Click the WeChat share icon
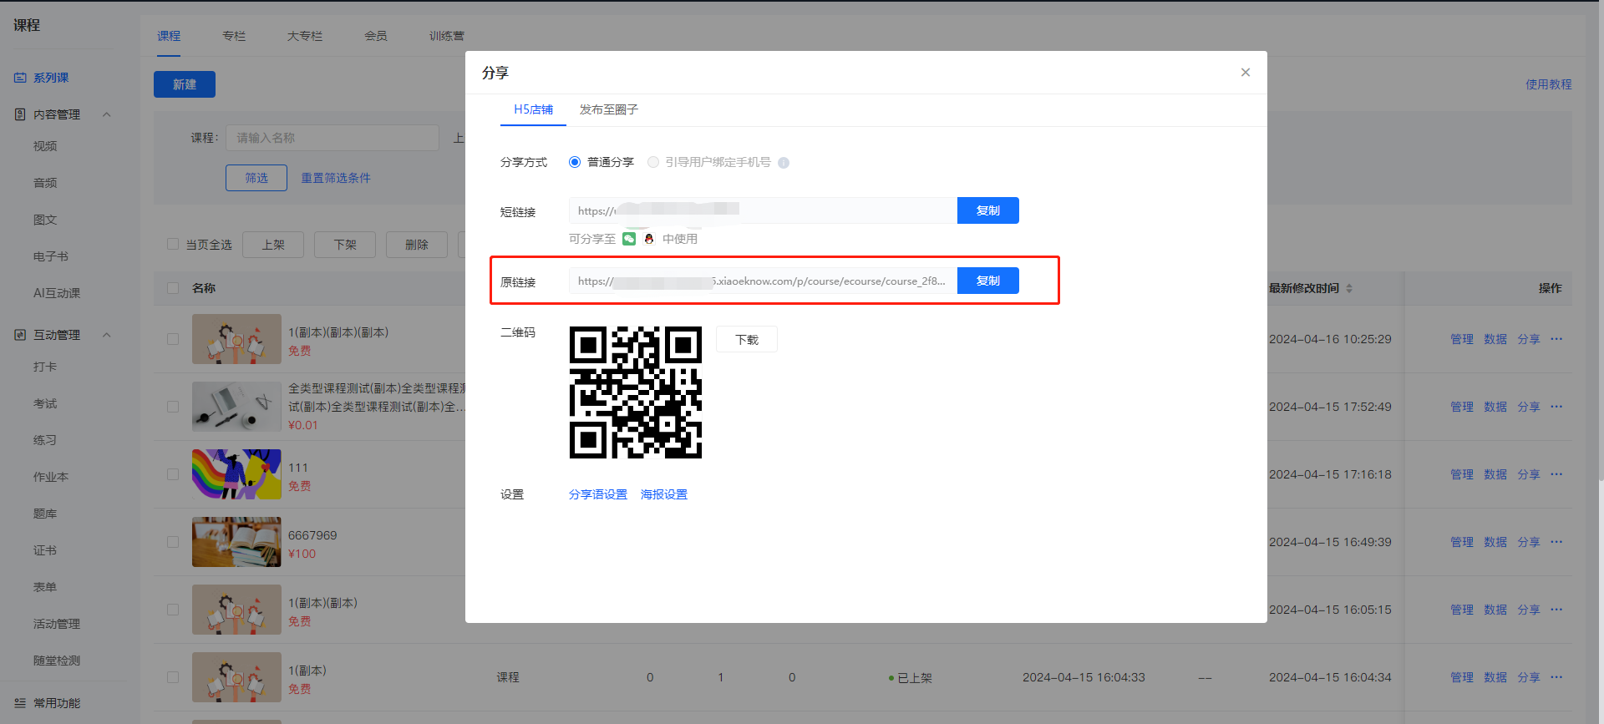Screen dimensions: 1604x724 tap(629, 239)
